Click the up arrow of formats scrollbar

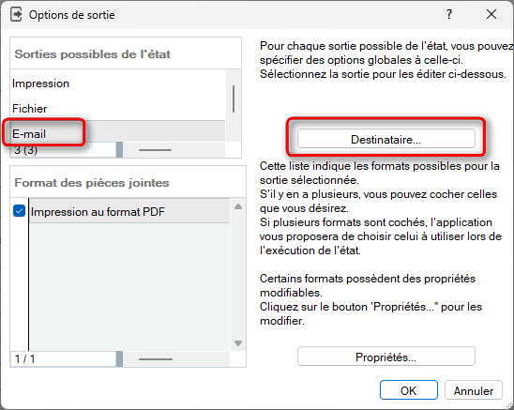point(238,206)
